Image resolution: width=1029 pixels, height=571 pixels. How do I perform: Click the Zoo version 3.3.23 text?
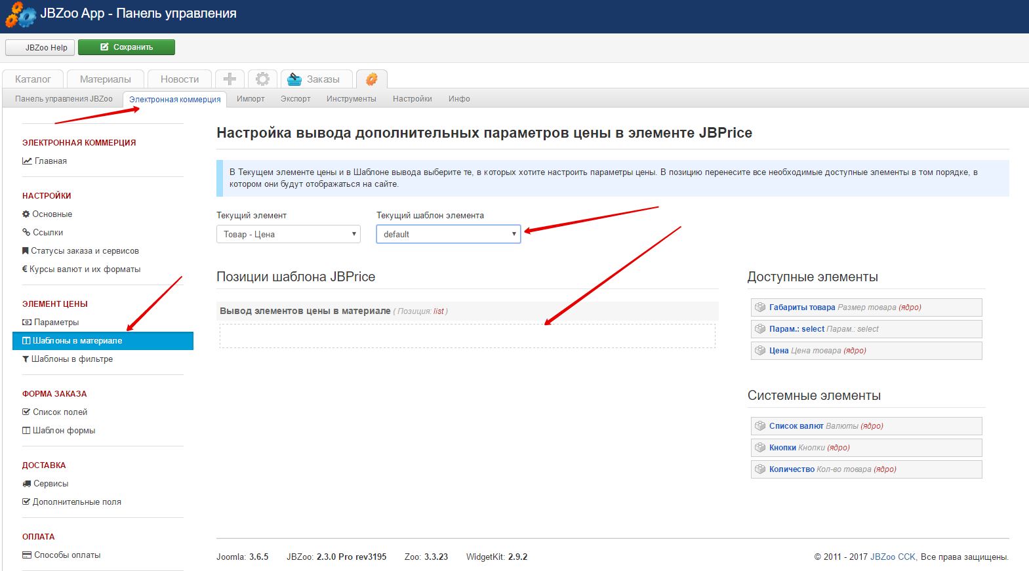coord(426,557)
